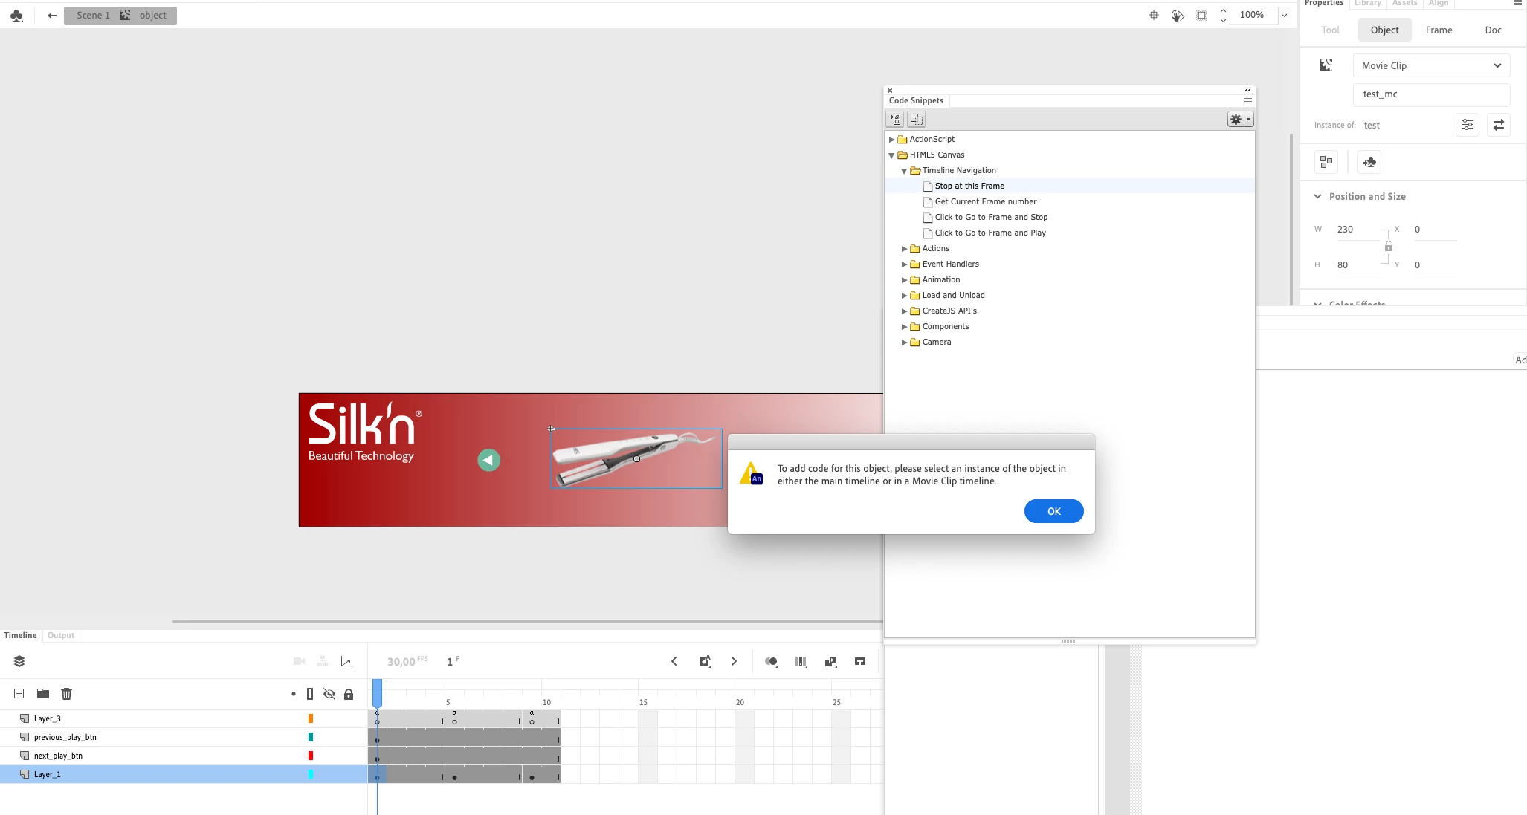Viewport: 1527px width, 815px height.
Task: Step forward to next keyframe
Action: tap(734, 661)
